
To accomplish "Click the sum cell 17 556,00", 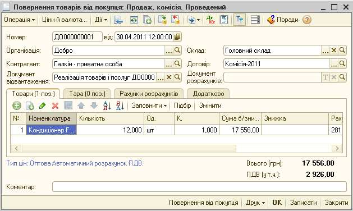I will 240,130.
